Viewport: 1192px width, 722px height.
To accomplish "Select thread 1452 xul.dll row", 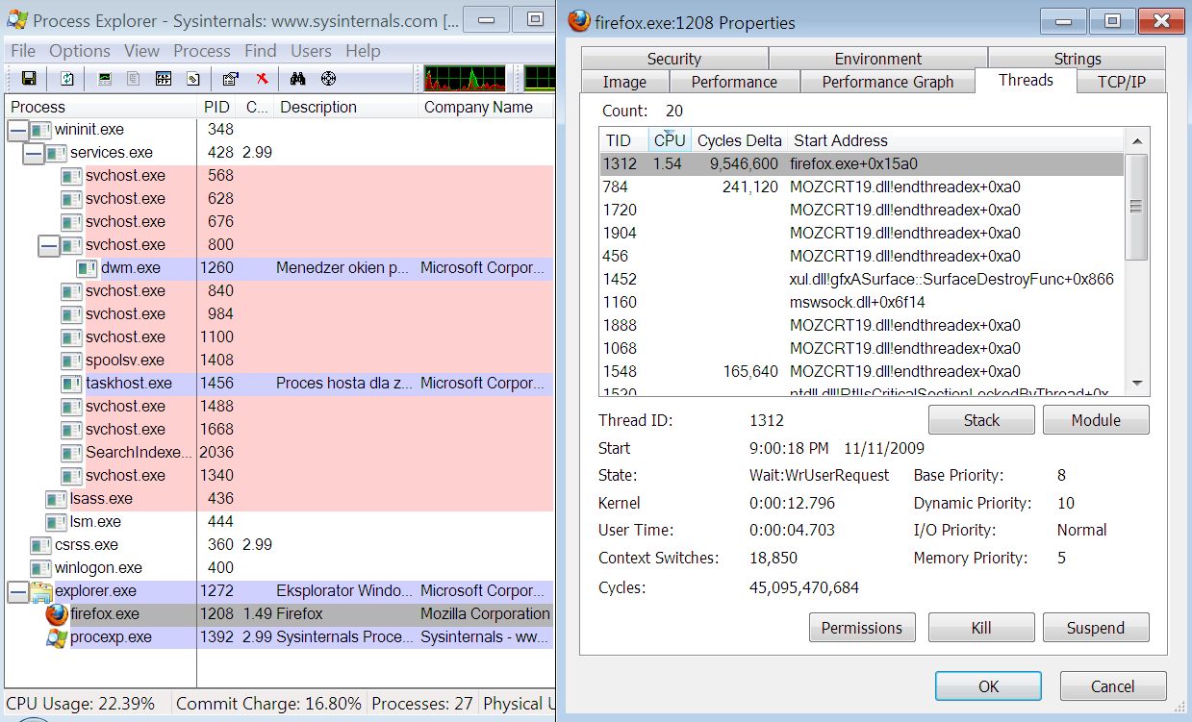I will click(x=861, y=279).
